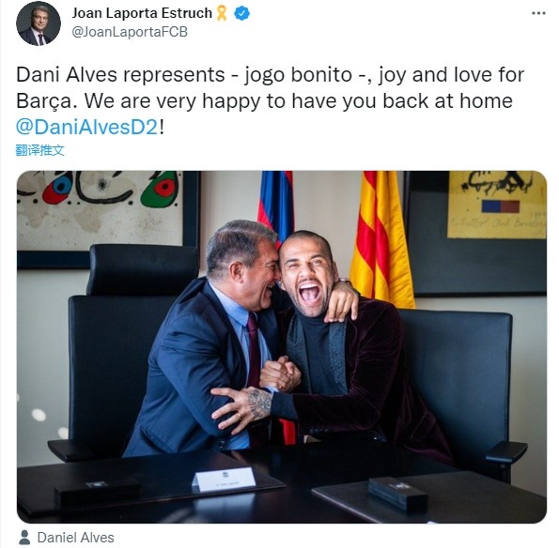Visit the @JoanLaportaFCB handle
Image resolution: width=559 pixels, height=548 pixels.
click(x=130, y=32)
